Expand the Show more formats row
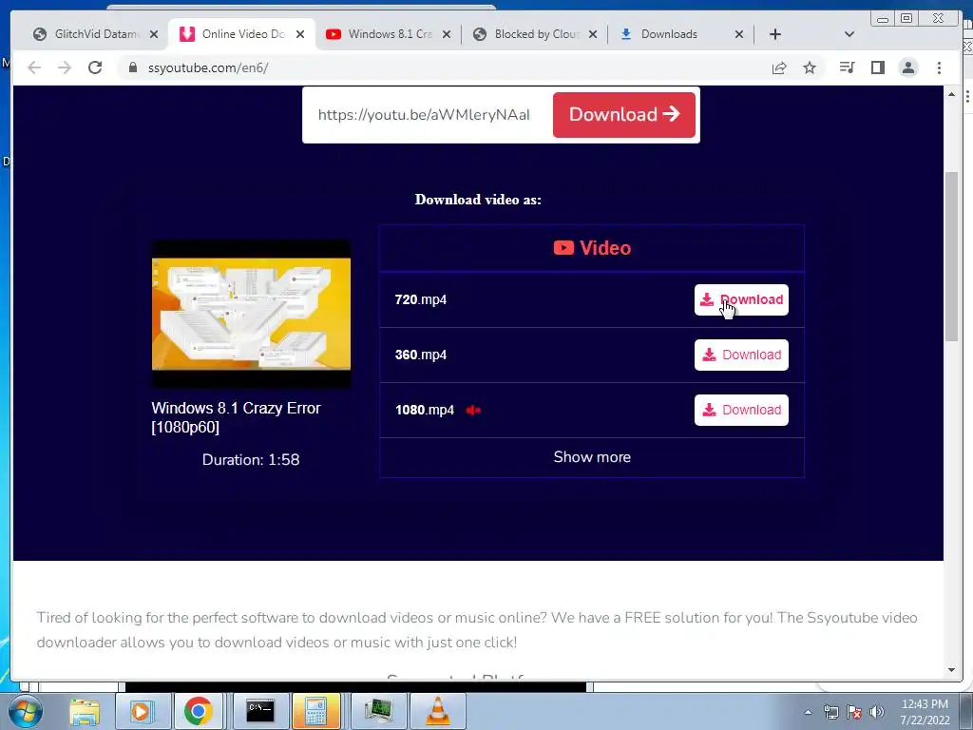 point(592,457)
